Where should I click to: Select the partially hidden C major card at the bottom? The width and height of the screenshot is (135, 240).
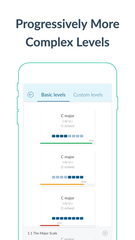click(67, 238)
